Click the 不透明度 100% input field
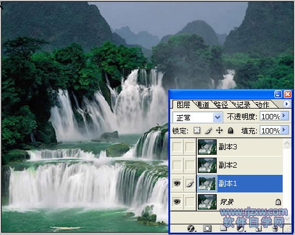 point(270,116)
